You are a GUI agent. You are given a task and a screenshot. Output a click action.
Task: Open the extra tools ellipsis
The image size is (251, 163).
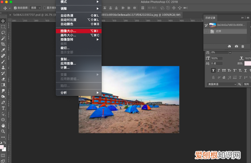point(3,137)
